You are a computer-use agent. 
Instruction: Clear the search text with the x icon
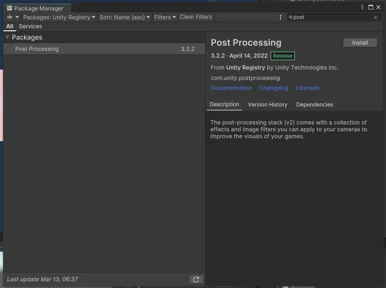coord(376,18)
